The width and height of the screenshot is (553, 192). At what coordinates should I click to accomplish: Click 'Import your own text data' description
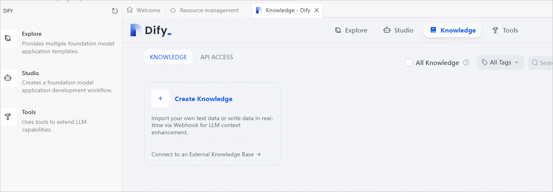click(x=212, y=125)
